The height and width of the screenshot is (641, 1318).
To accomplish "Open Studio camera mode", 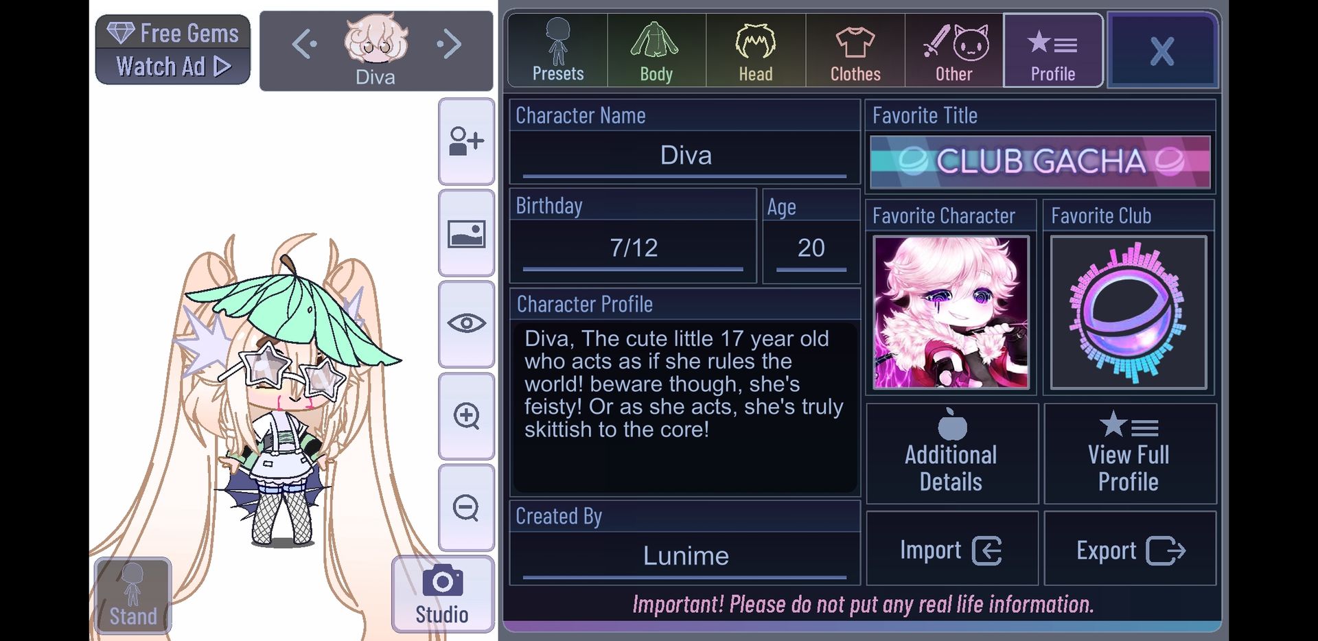I will [x=442, y=594].
